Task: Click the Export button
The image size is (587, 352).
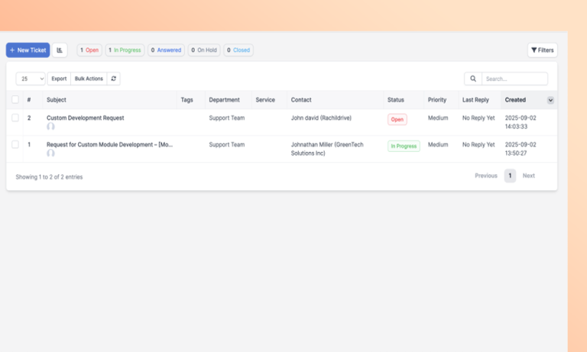Action: (x=59, y=79)
